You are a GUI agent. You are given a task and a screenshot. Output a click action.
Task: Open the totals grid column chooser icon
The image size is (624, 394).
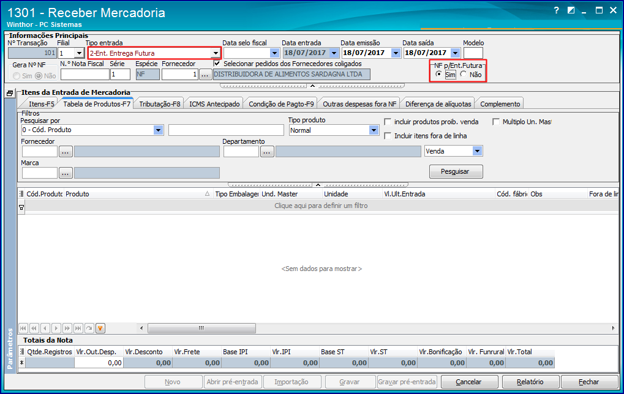(22, 352)
